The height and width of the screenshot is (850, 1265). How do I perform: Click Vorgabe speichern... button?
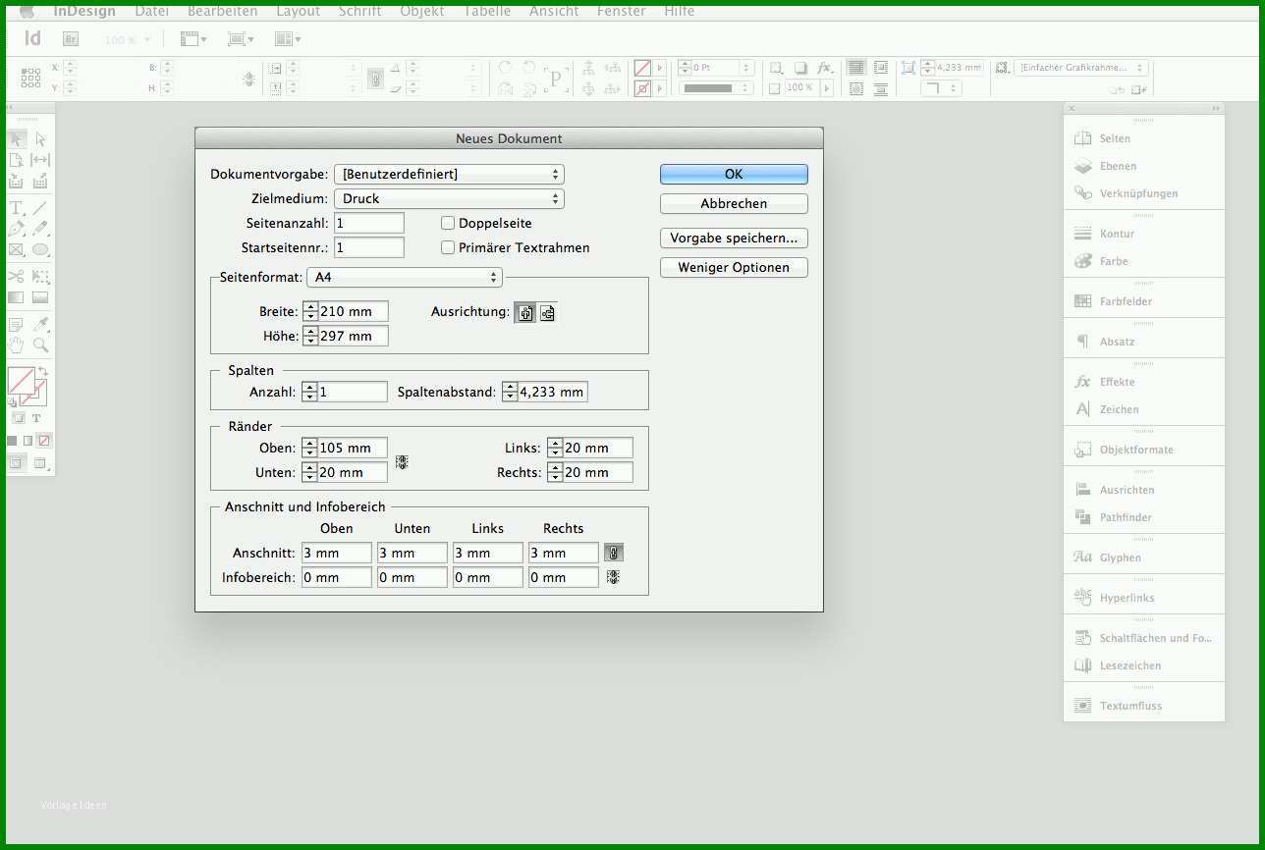734,238
